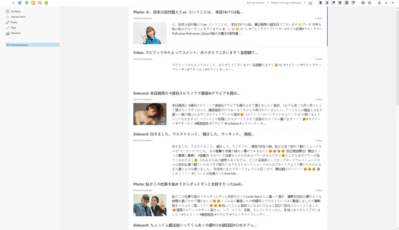Open the article Video: スピリッツみたよってコメント

(195, 52)
